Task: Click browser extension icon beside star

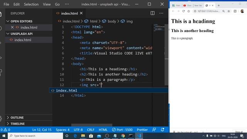Action: [x=235, y=11]
